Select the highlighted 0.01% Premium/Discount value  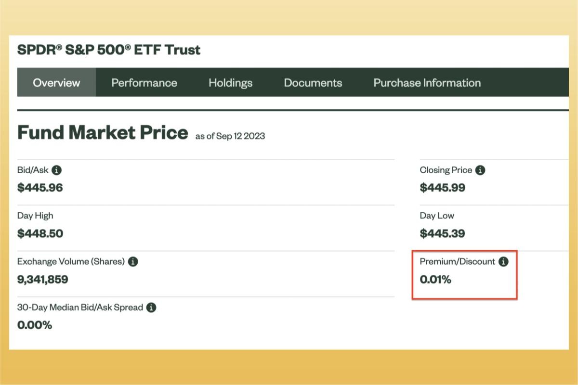(434, 279)
